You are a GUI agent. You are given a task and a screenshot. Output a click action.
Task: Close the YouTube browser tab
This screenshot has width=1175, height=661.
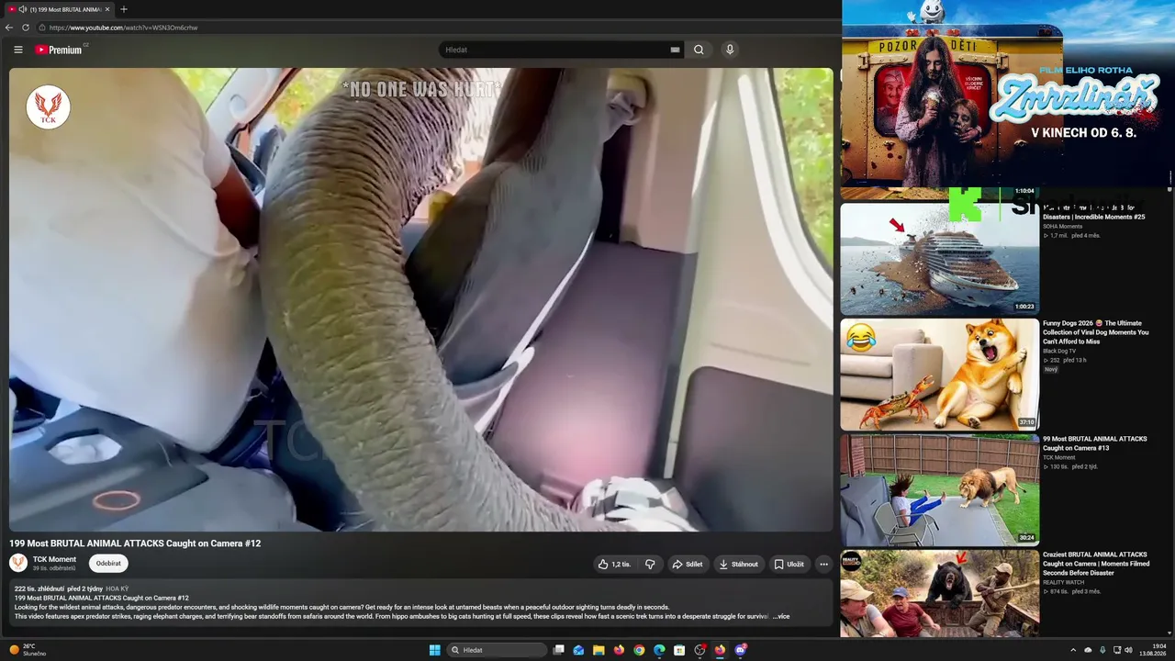[107, 9]
